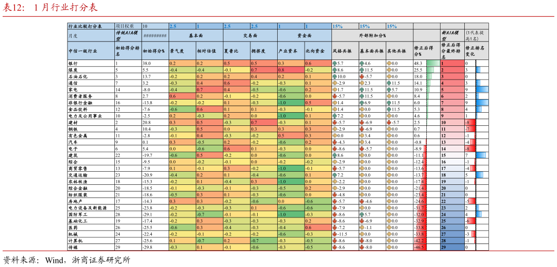Click green up arrow in rank 4 其他共振 cell
Image resolution: width=557 pixels, height=267 pixels.
pos(389,83)
